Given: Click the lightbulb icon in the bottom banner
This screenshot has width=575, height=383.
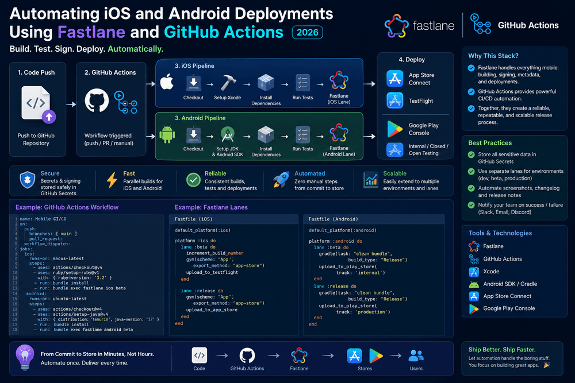Looking at the screenshot, I should click(x=25, y=357).
